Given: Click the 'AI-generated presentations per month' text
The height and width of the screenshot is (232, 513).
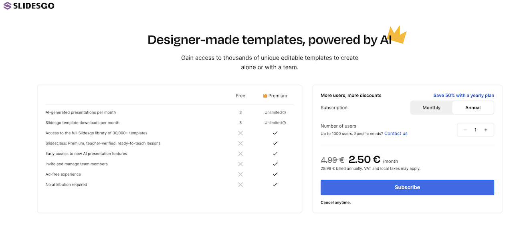Looking at the screenshot, I should point(81,112).
